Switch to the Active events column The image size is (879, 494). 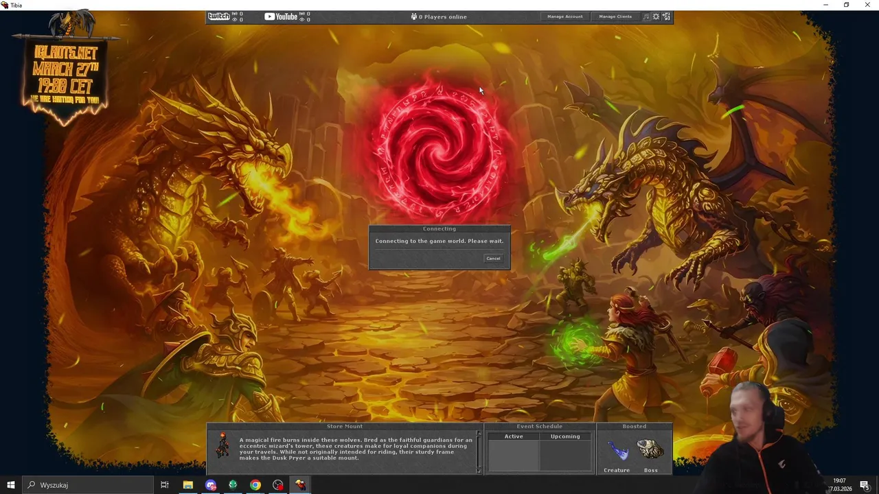pos(514,436)
